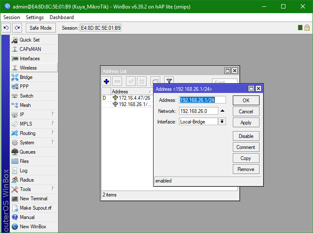Open Bridge in sidebar
This screenshot has width=313, height=233.
click(x=34, y=77)
